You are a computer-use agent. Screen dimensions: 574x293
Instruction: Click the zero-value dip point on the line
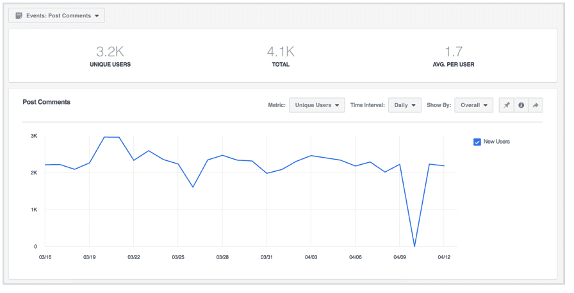(414, 246)
